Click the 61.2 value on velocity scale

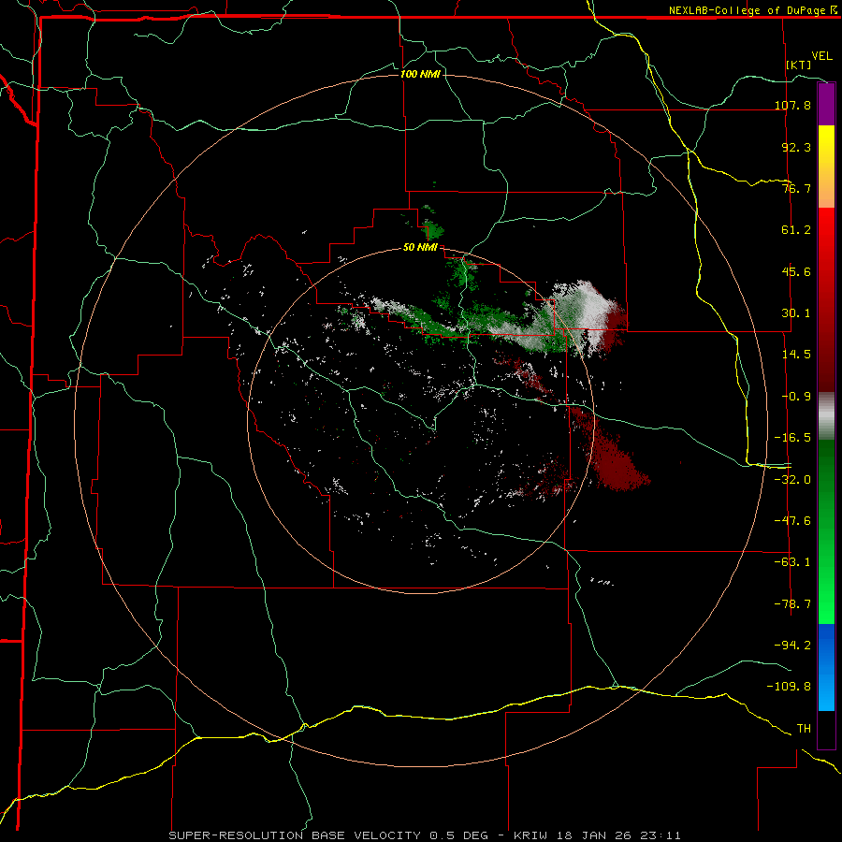coord(796,230)
